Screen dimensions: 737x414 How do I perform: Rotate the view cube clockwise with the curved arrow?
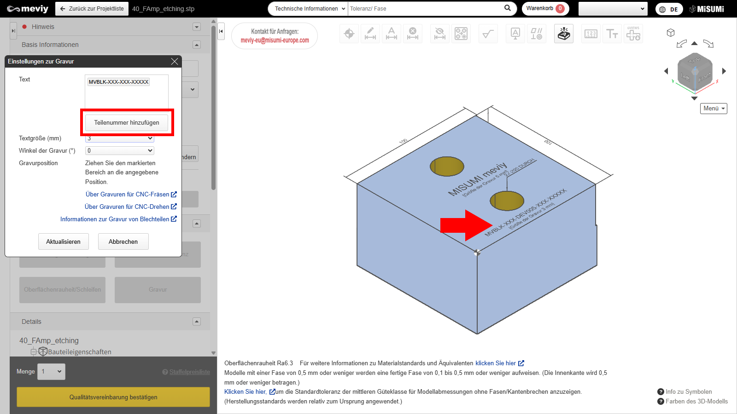708,44
